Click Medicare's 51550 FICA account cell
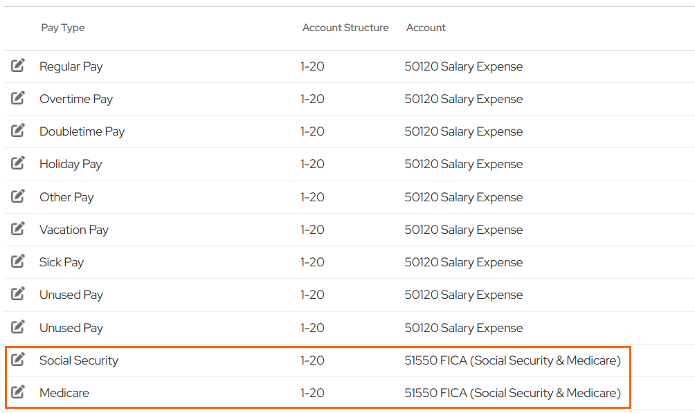Image resolution: width=695 pixels, height=413 pixels. (x=512, y=393)
